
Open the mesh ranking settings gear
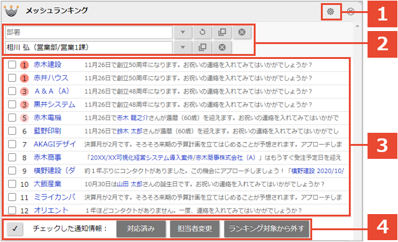pyautogui.click(x=330, y=11)
